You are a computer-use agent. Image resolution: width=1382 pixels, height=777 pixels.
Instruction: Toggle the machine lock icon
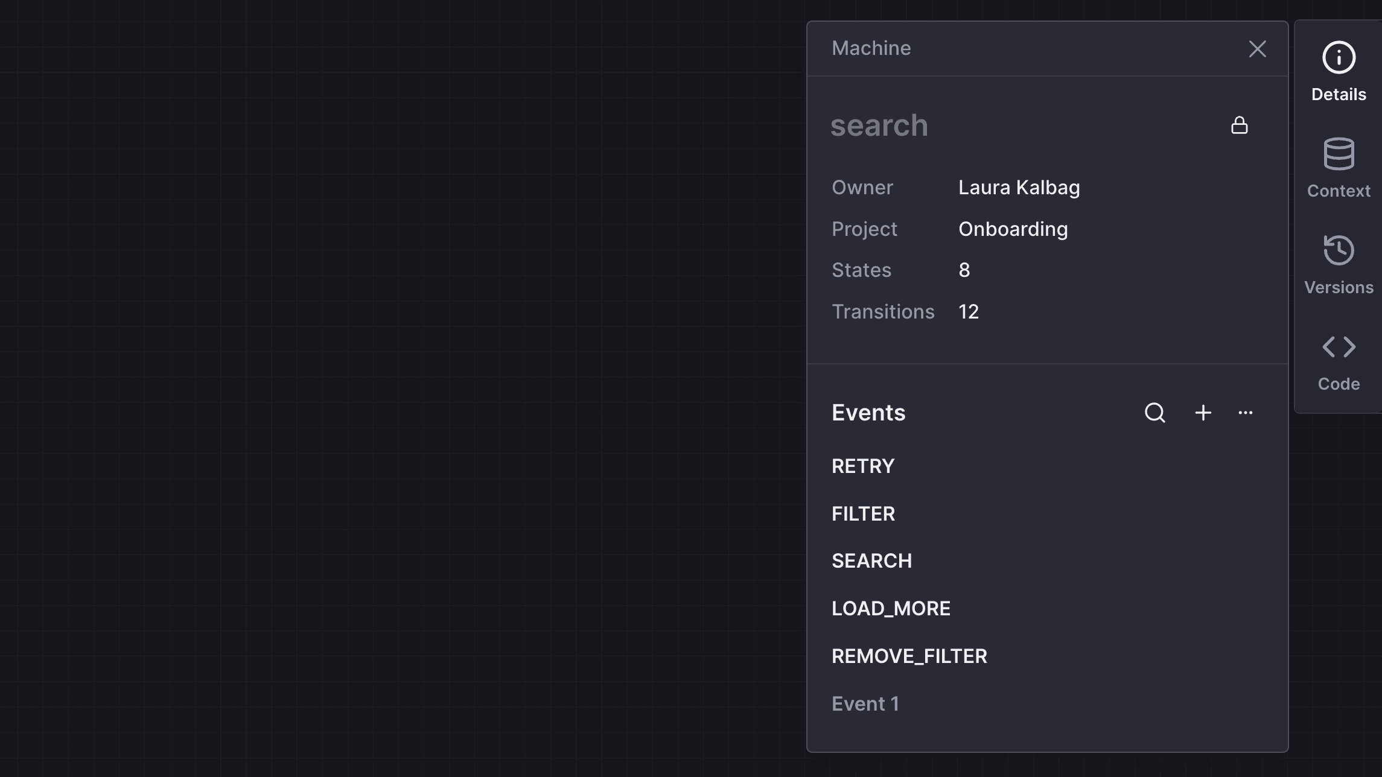[x=1240, y=125]
